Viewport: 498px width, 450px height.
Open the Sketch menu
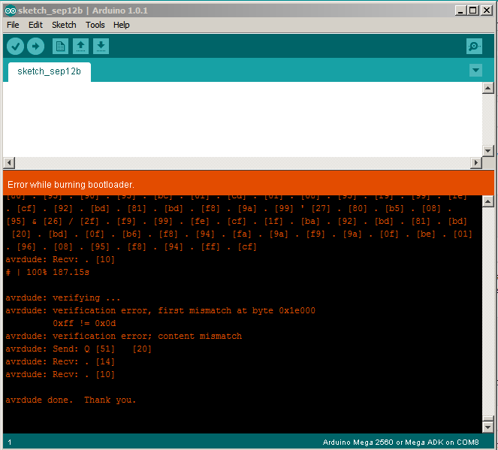click(x=64, y=25)
